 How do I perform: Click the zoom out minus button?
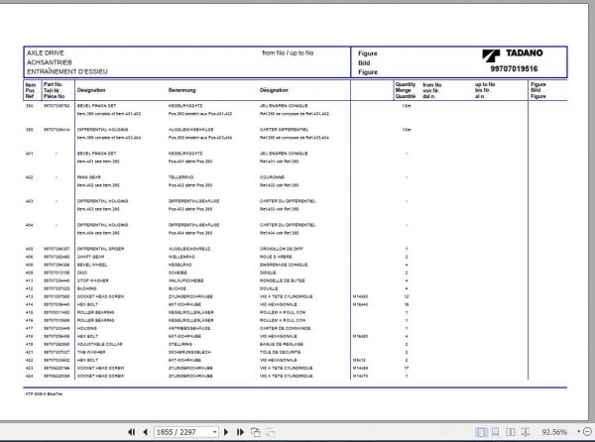pos(587,432)
